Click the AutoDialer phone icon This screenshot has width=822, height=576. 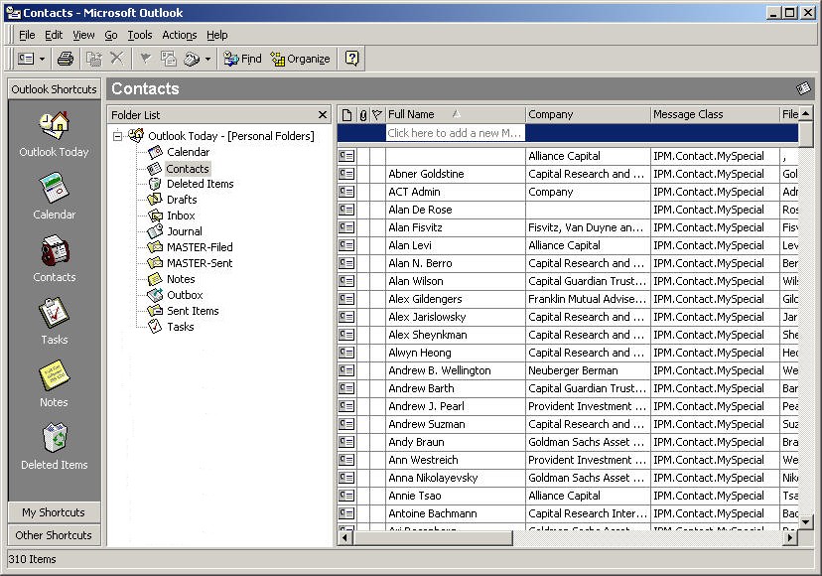[192, 59]
